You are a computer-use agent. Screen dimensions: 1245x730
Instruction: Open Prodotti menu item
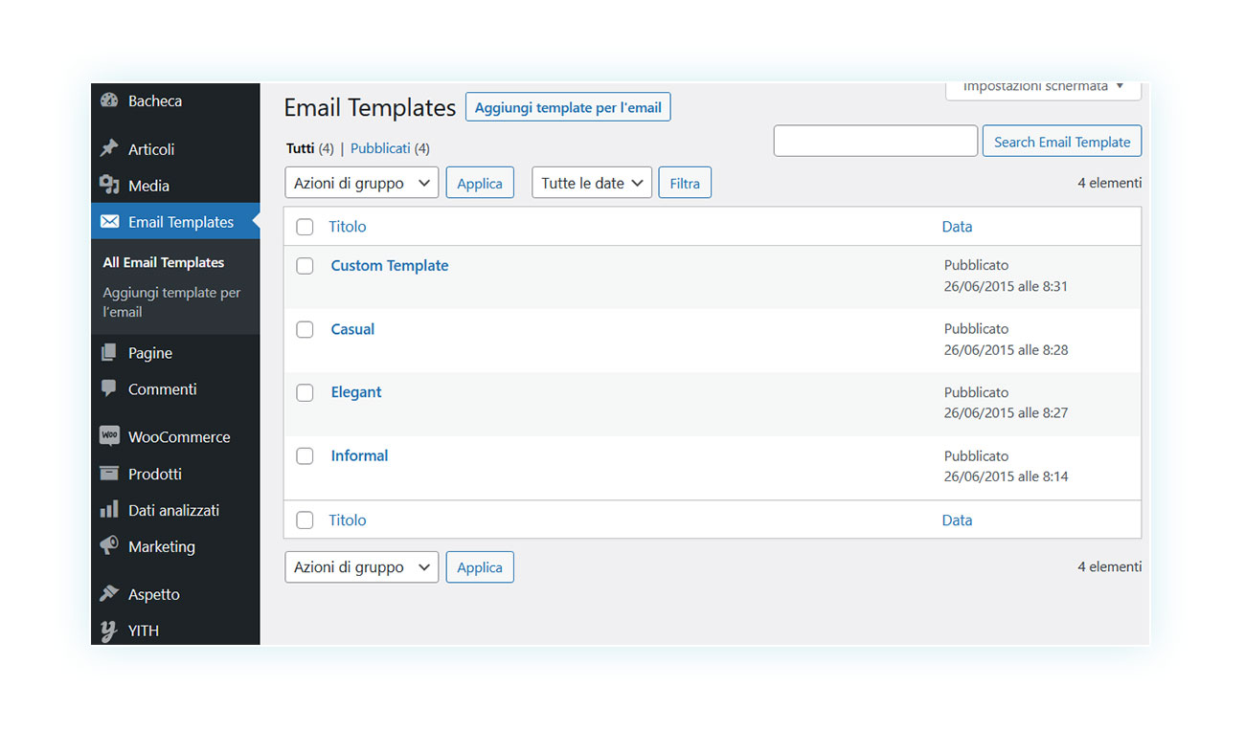coord(175,474)
